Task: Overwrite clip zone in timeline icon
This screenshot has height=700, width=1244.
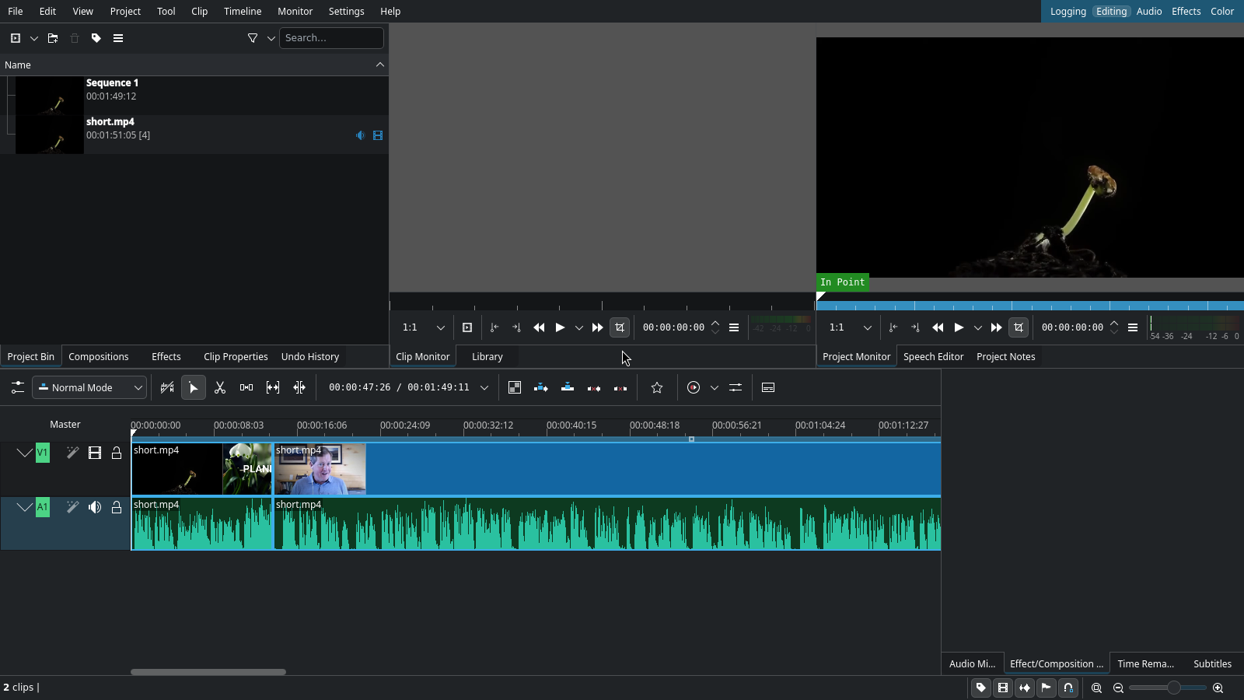Action: pyautogui.click(x=568, y=387)
